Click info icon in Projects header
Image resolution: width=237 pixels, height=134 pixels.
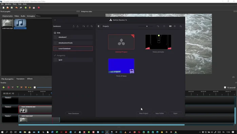(164, 26)
